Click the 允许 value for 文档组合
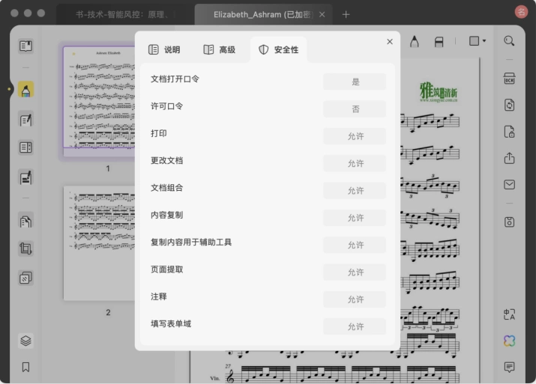536x384 pixels. (x=355, y=190)
